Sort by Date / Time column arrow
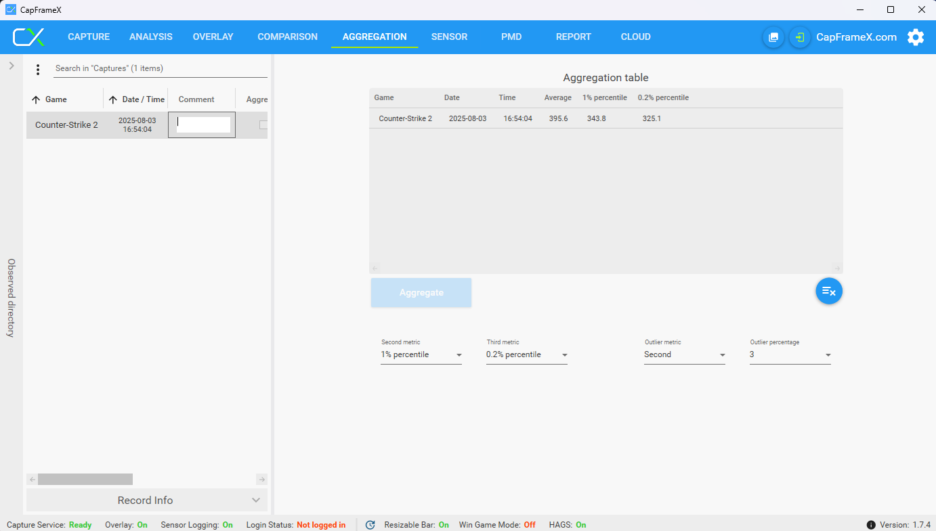936x531 pixels. point(113,99)
